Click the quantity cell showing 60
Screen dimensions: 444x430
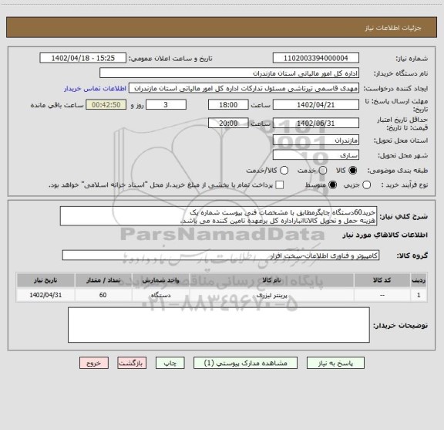(103, 295)
